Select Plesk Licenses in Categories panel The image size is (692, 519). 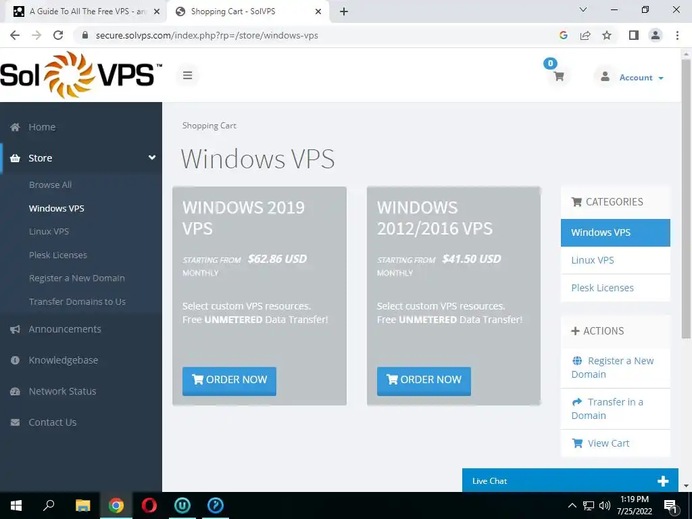point(615,288)
